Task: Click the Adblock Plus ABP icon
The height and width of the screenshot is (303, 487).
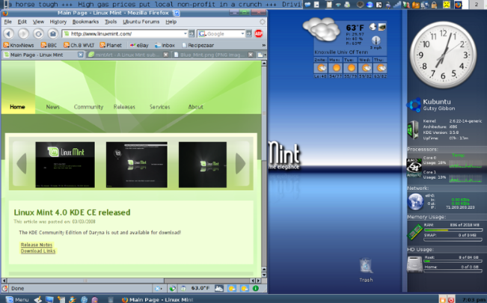Action: pos(258,34)
